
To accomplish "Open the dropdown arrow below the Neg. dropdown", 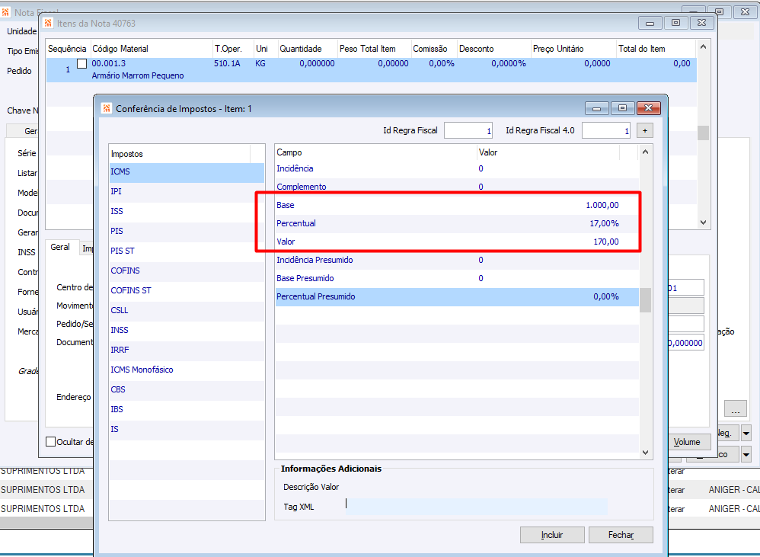I will [746, 454].
